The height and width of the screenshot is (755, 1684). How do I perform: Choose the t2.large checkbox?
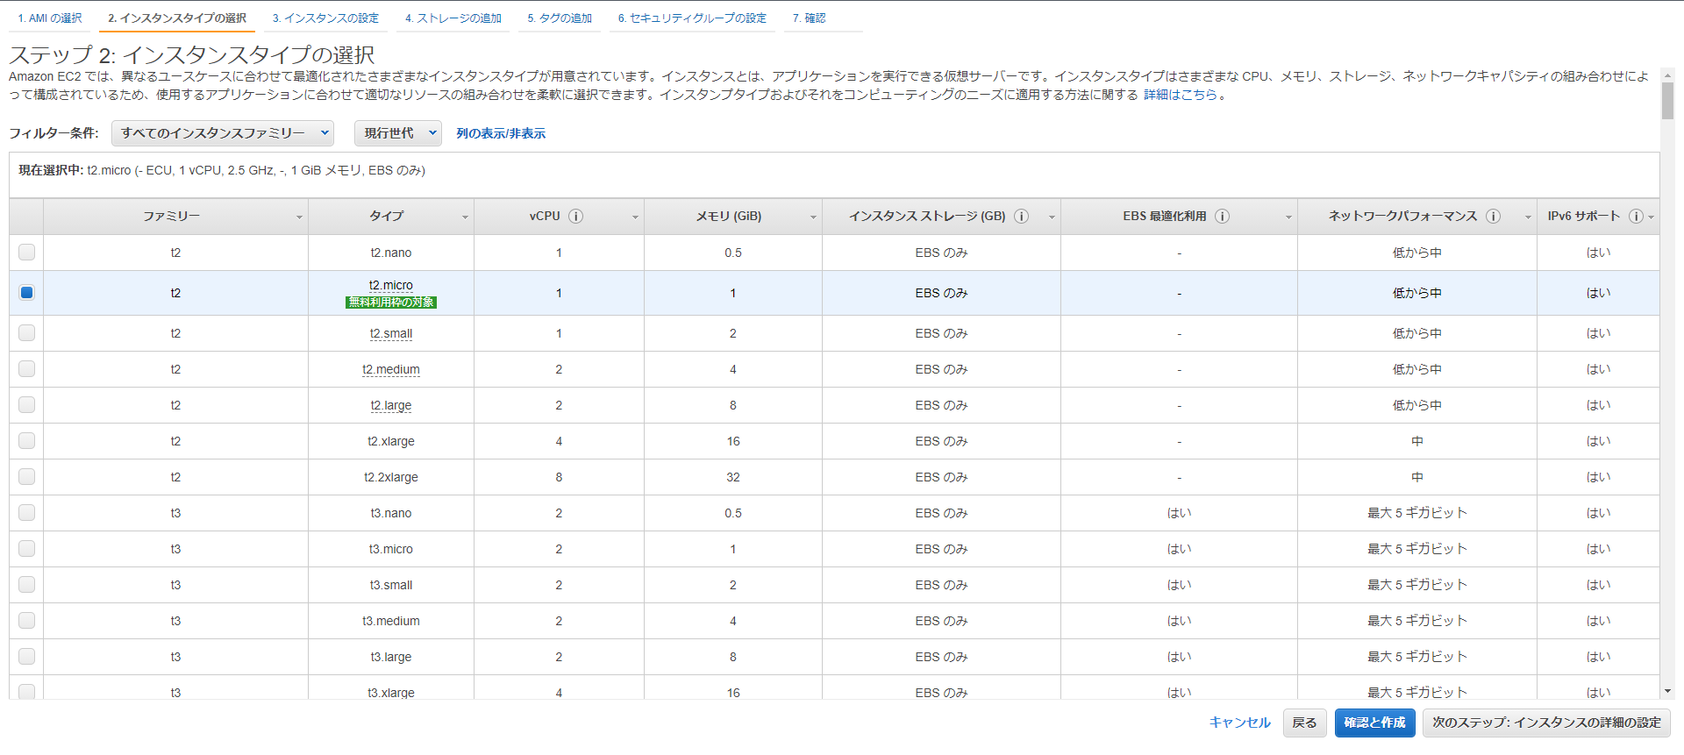point(27,405)
